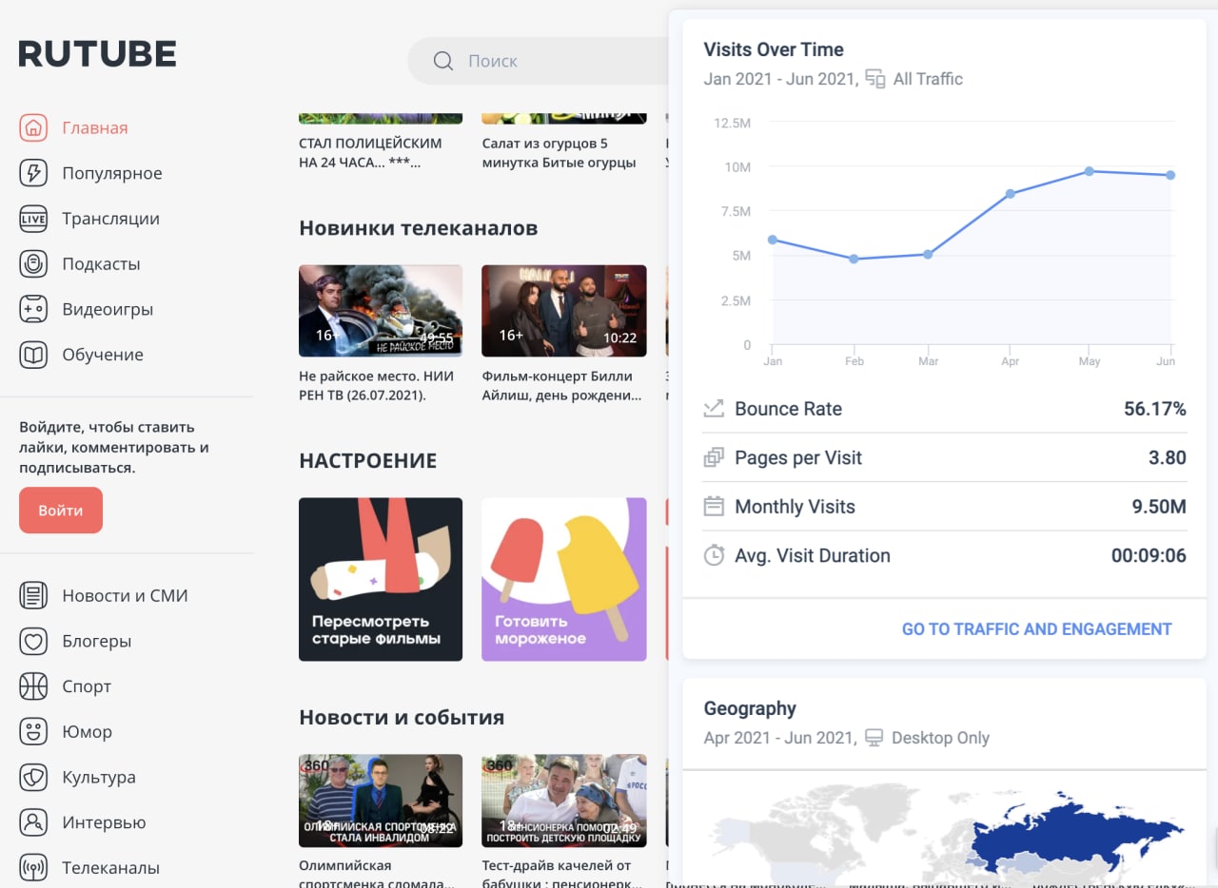Image resolution: width=1218 pixels, height=888 pixels.
Task: Click the Обучение book icon
Action: point(33,355)
